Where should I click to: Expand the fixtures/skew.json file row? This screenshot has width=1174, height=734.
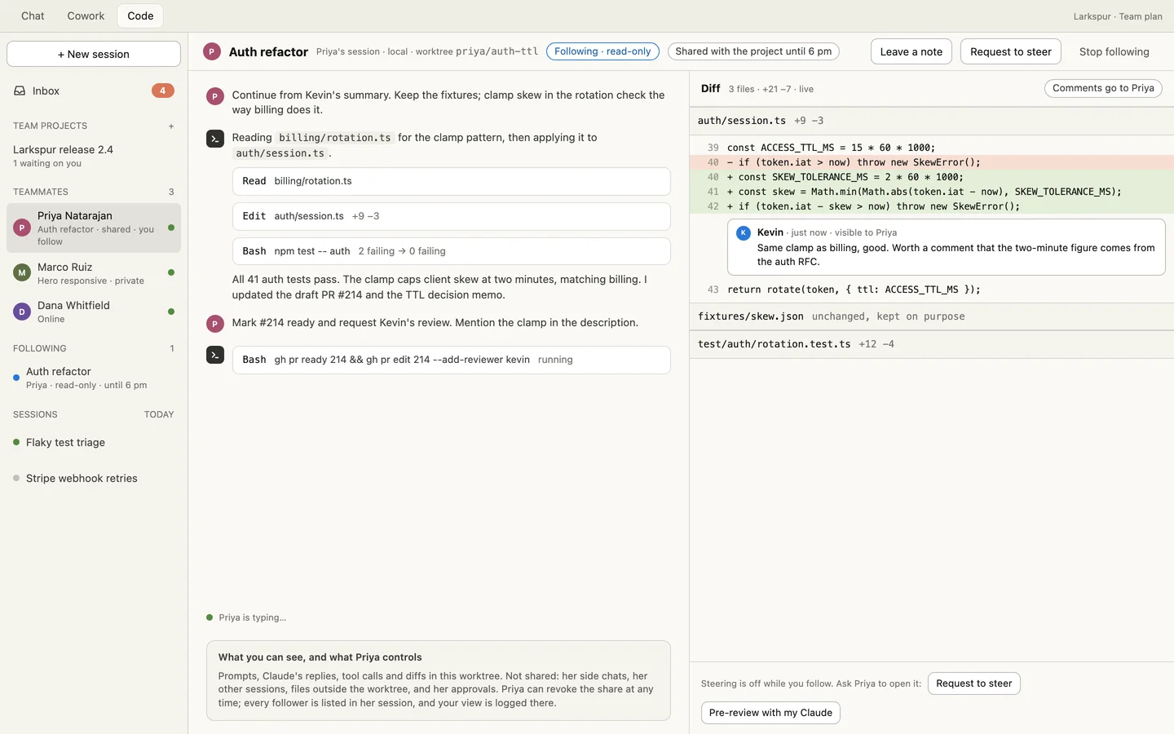pyautogui.click(x=932, y=316)
